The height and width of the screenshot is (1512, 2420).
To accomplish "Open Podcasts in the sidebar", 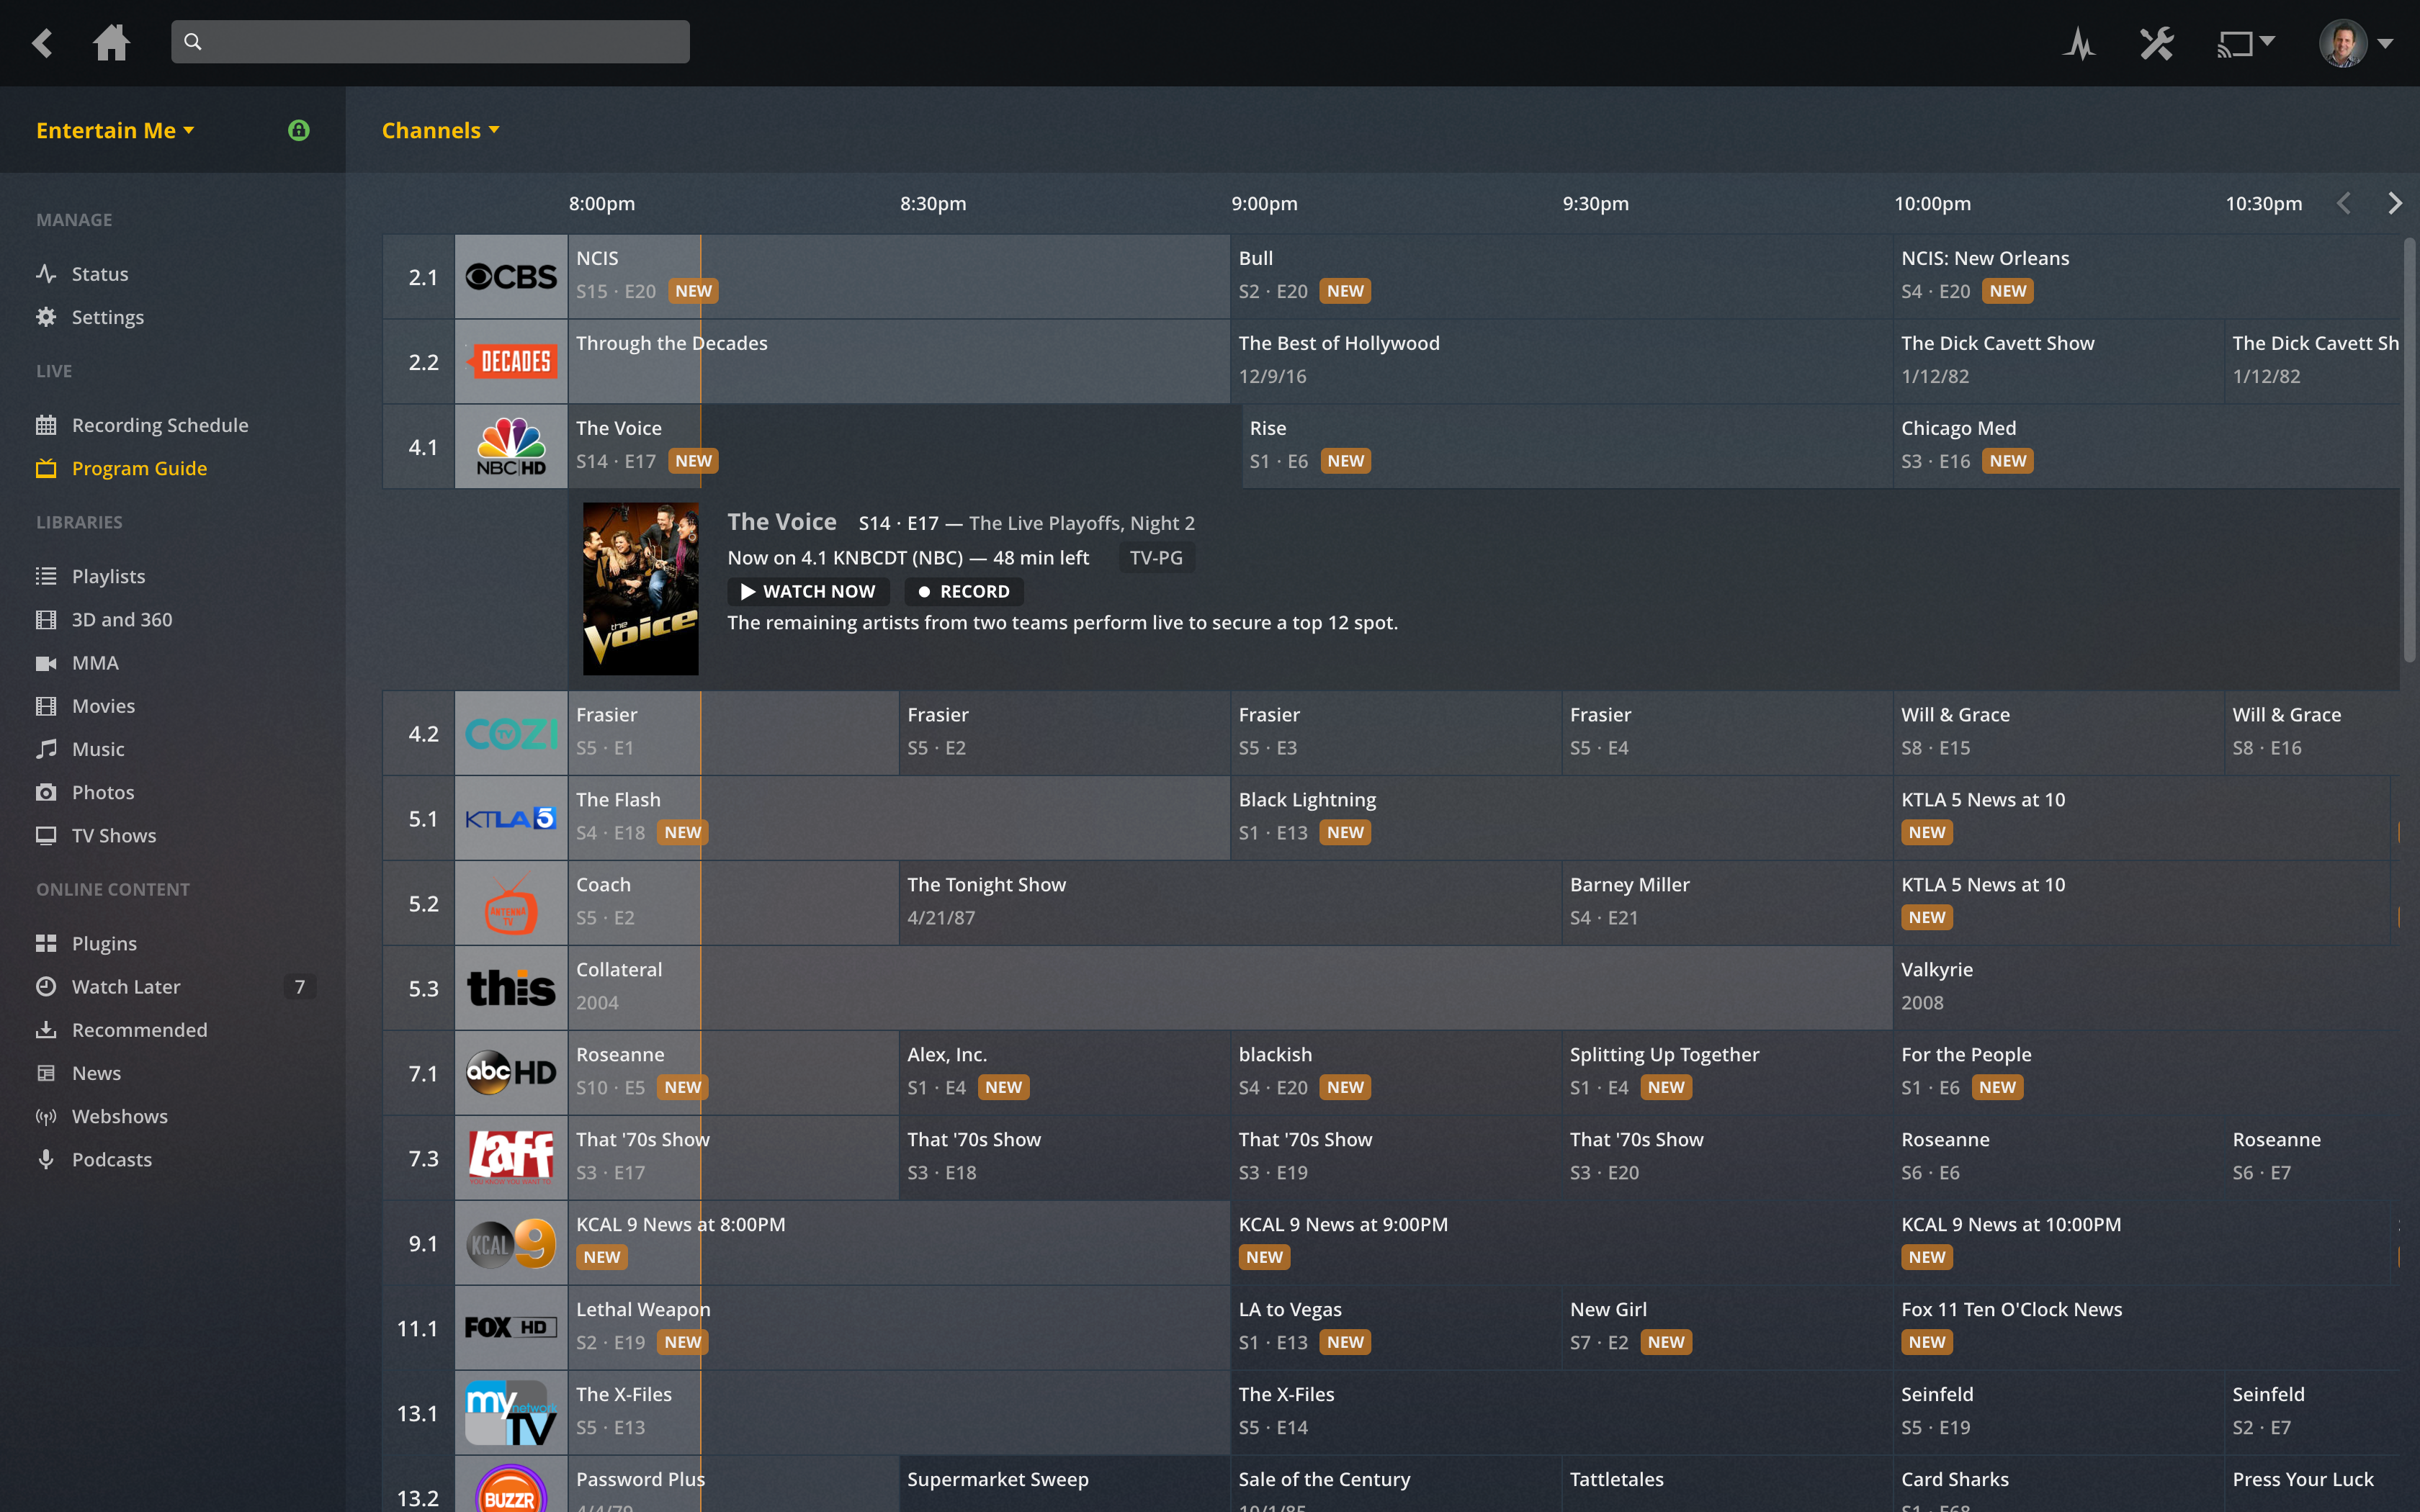I will pos(111,1159).
